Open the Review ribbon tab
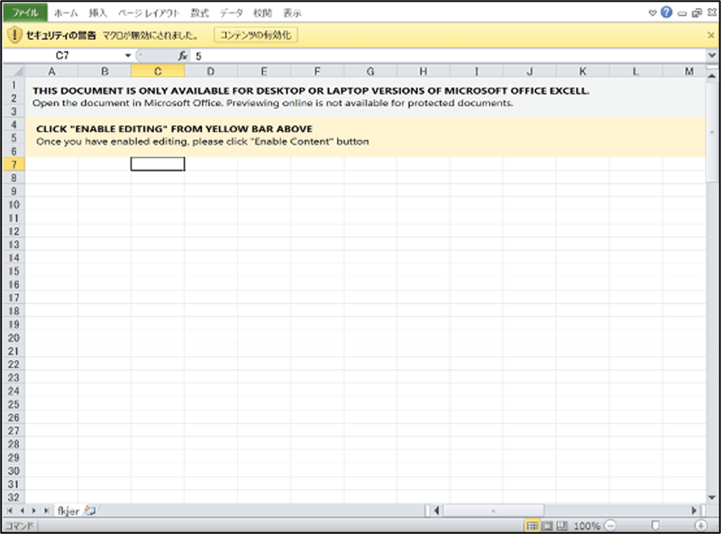 [x=262, y=14]
